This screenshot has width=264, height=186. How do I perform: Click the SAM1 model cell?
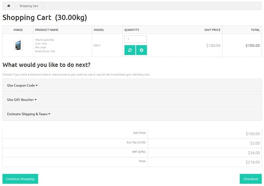(97, 45)
